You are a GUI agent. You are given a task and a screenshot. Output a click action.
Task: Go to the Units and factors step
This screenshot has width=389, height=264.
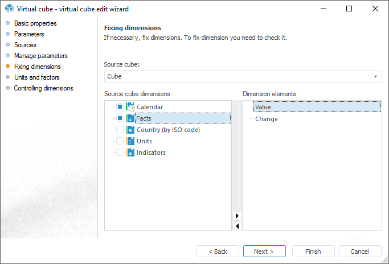pos(36,77)
